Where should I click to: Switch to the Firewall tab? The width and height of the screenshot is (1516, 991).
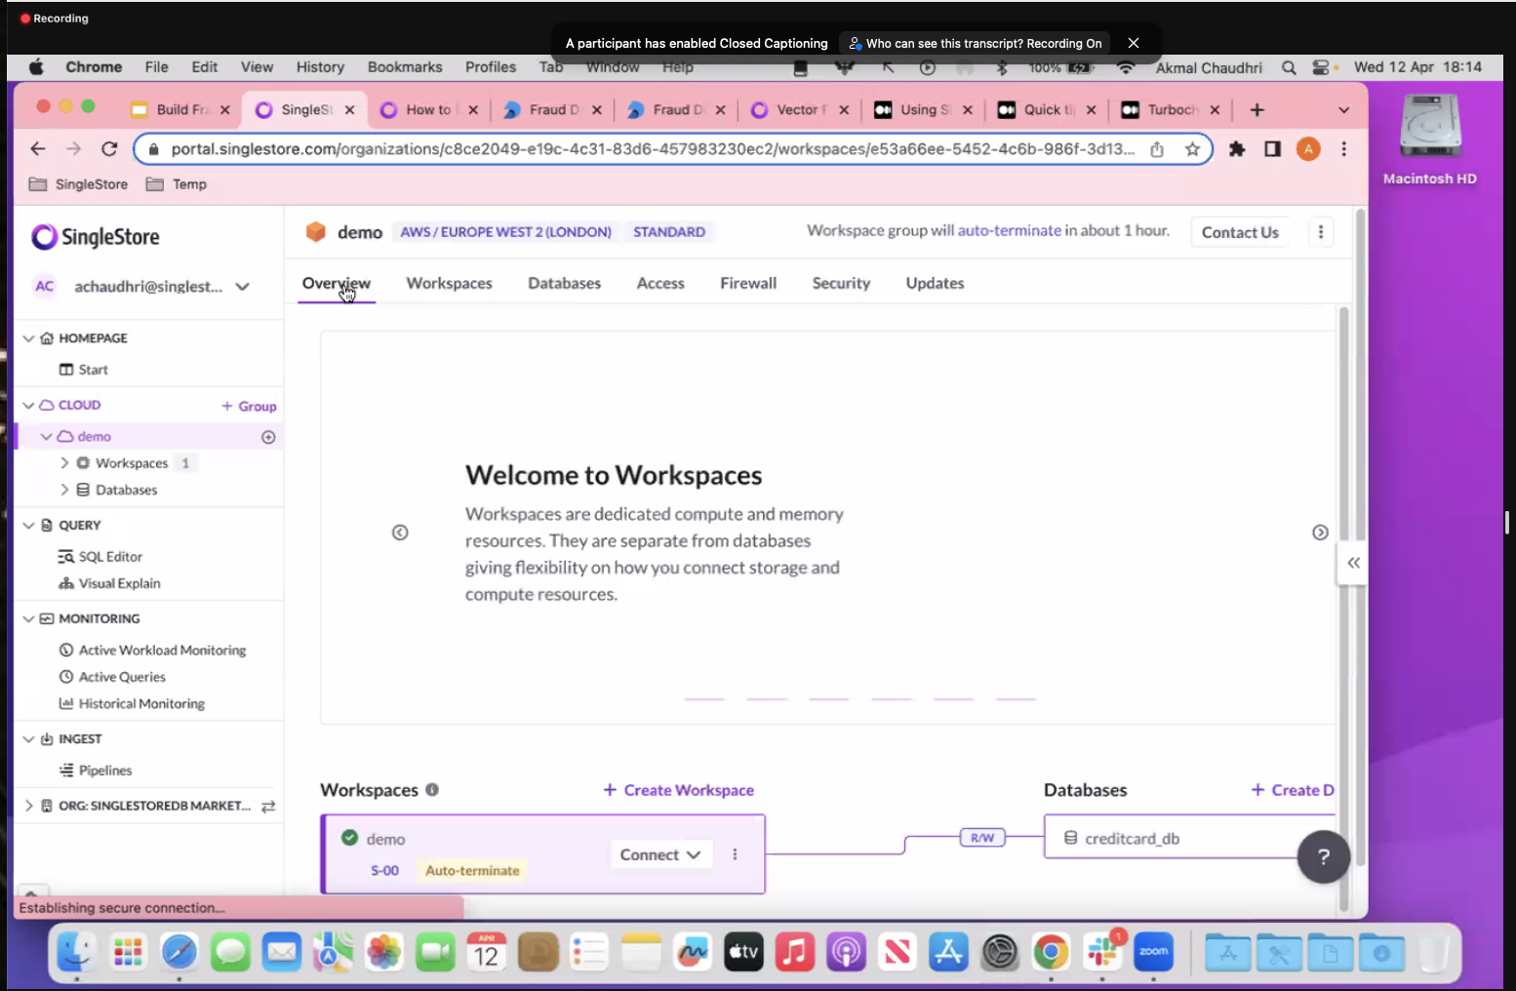(x=748, y=284)
